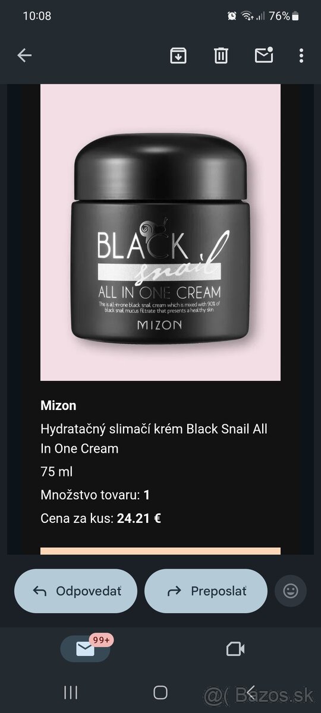Switch to the Mail tab with 99+ badge

pyautogui.click(x=85, y=649)
